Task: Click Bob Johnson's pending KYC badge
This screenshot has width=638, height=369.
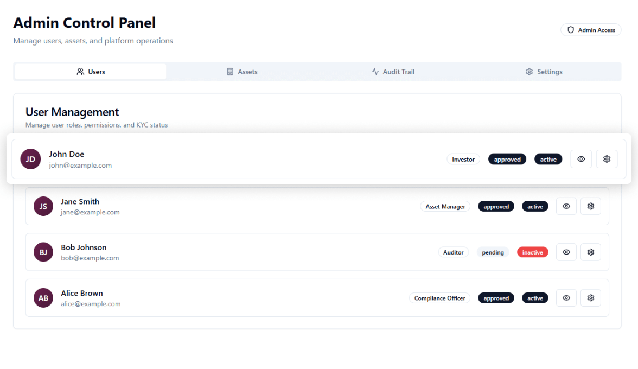Action: point(493,252)
